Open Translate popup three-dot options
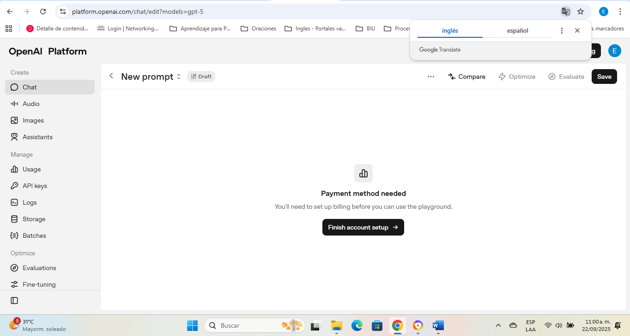Viewport: 630px width, 336px height. [562, 30]
